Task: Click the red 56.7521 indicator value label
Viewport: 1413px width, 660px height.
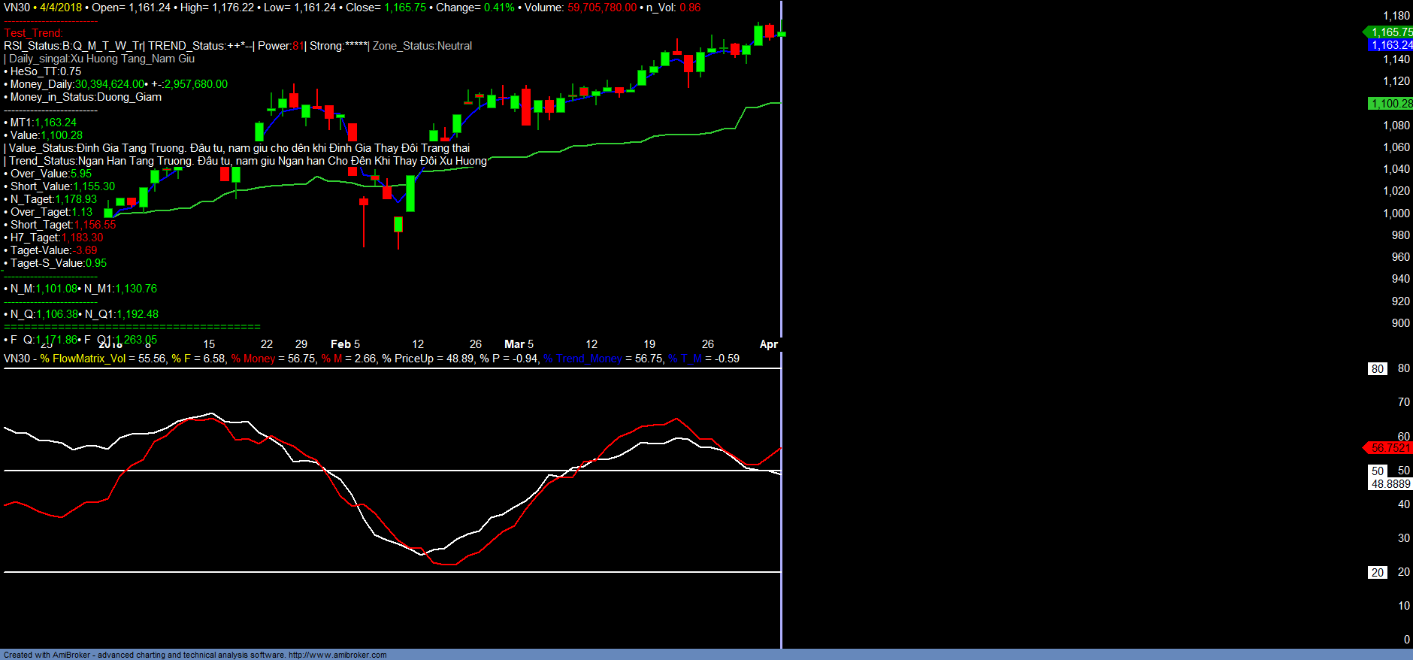Action: point(1390,448)
